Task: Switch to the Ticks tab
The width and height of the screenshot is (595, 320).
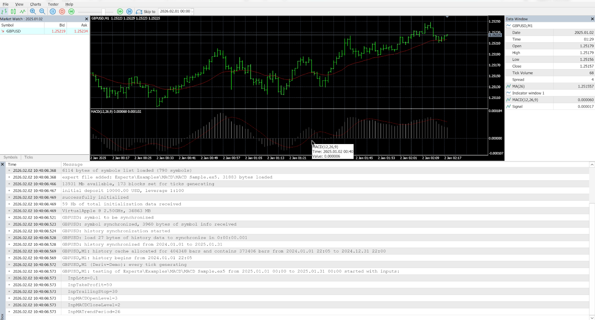Action: [29, 157]
